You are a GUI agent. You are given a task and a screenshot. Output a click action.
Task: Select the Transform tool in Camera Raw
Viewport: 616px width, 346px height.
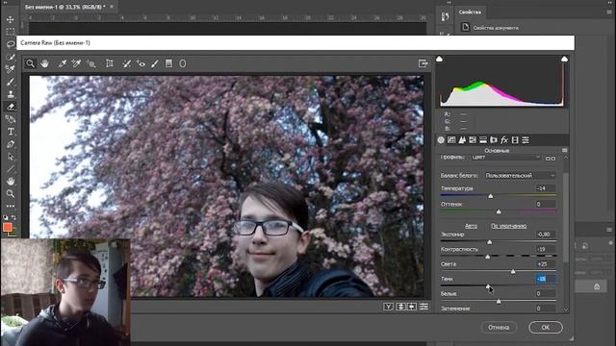tap(110, 63)
